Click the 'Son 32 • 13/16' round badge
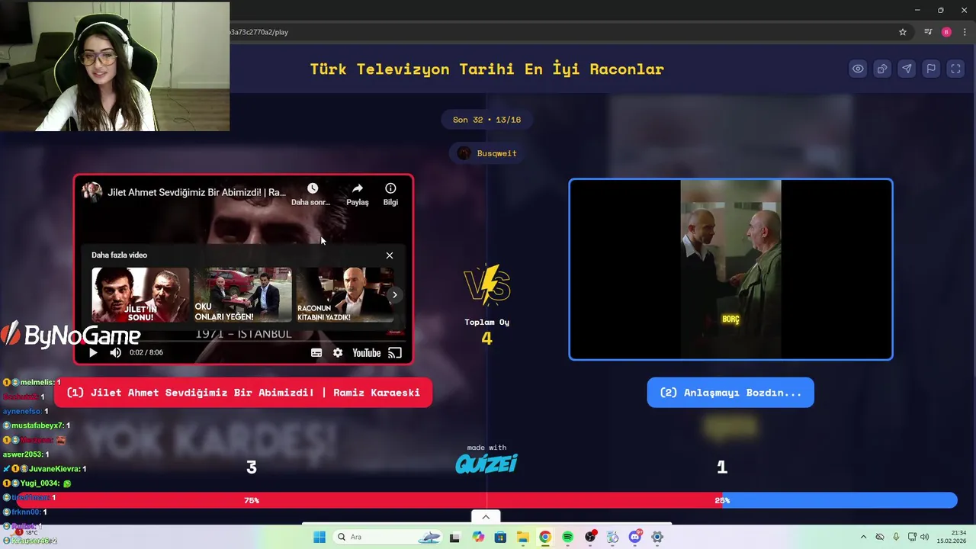This screenshot has width=976, height=549. pos(486,120)
